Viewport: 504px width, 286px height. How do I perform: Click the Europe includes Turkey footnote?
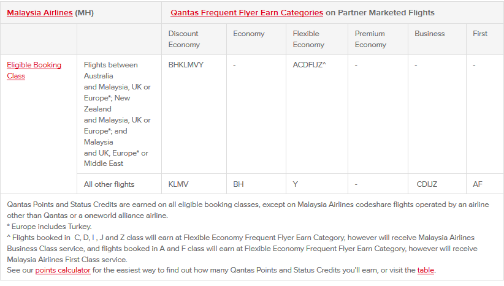coord(50,227)
